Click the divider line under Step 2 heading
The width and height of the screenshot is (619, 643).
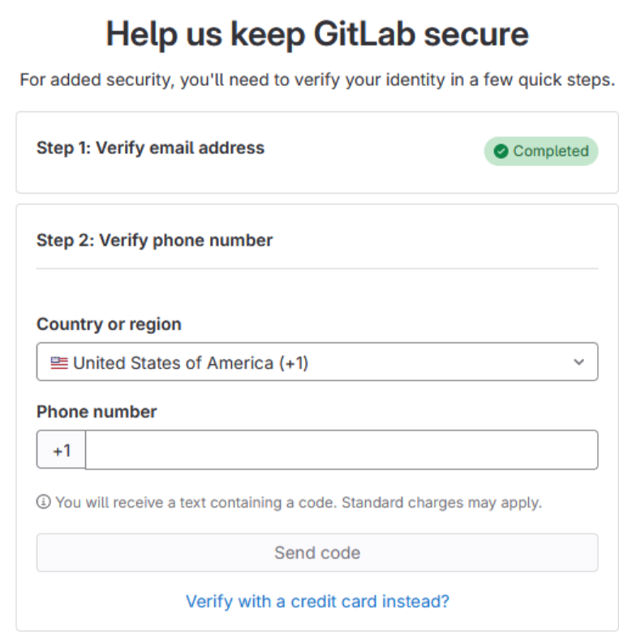coord(317,268)
